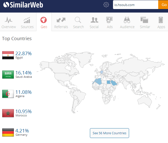Click the Morocco flag image
Screen dimensions: 168x143
coord(8,113)
